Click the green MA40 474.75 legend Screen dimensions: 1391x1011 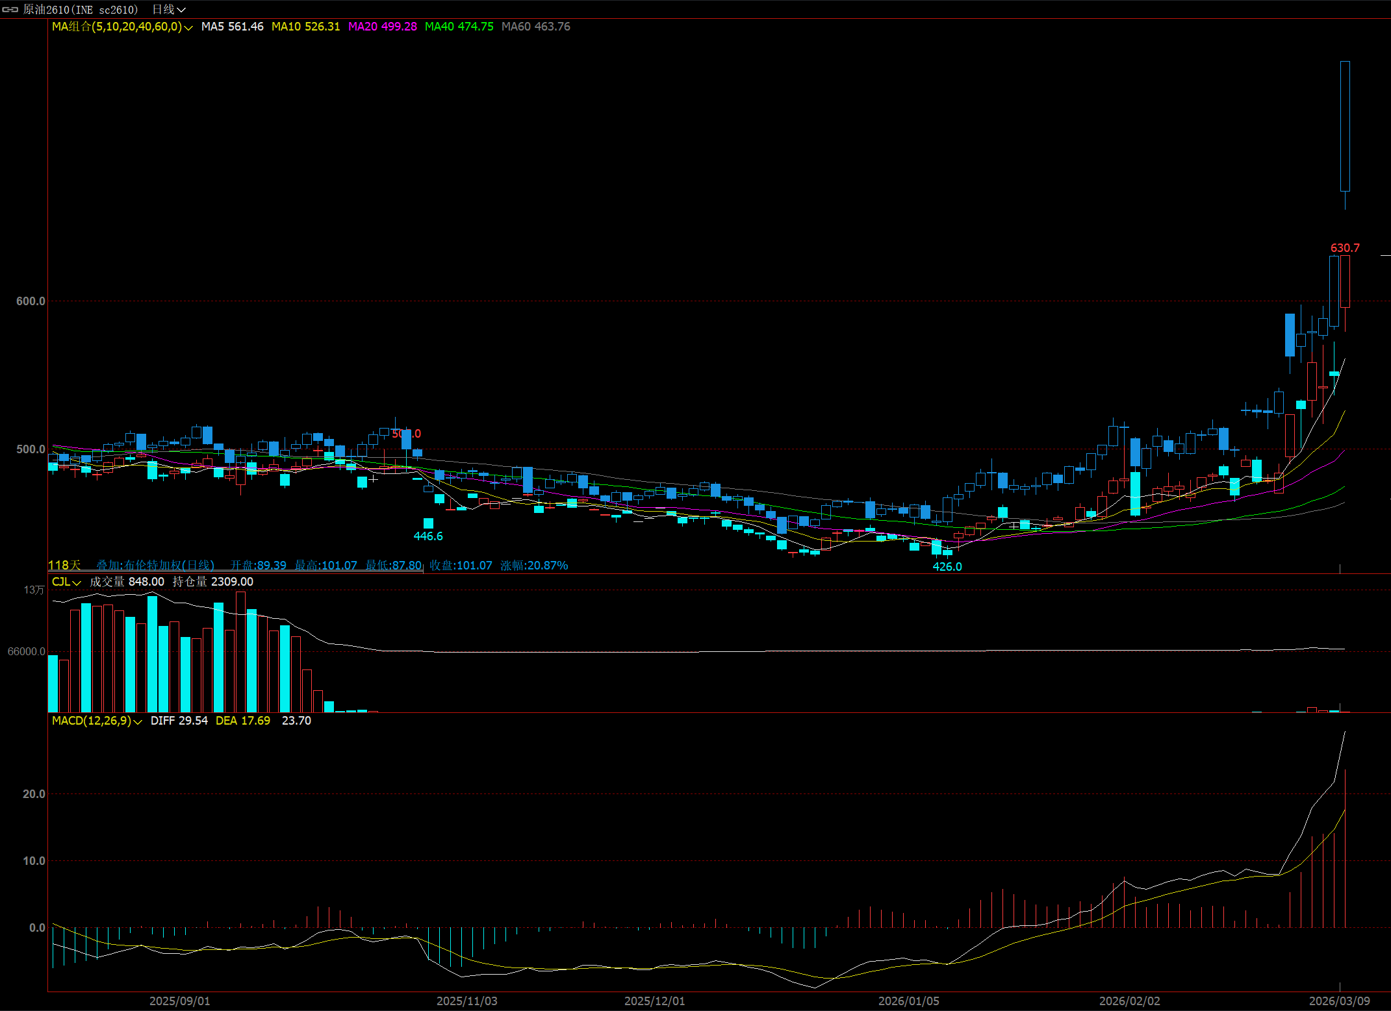click(459, 27)
